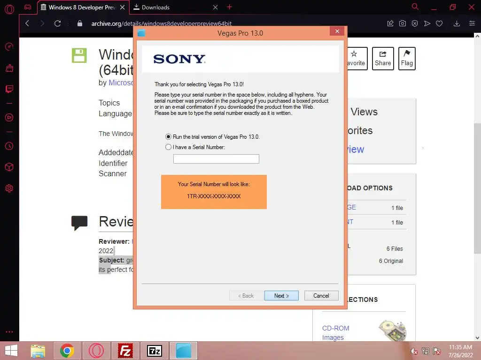
Task: Select 'I have a Serial Number' option
Action: 168,147
